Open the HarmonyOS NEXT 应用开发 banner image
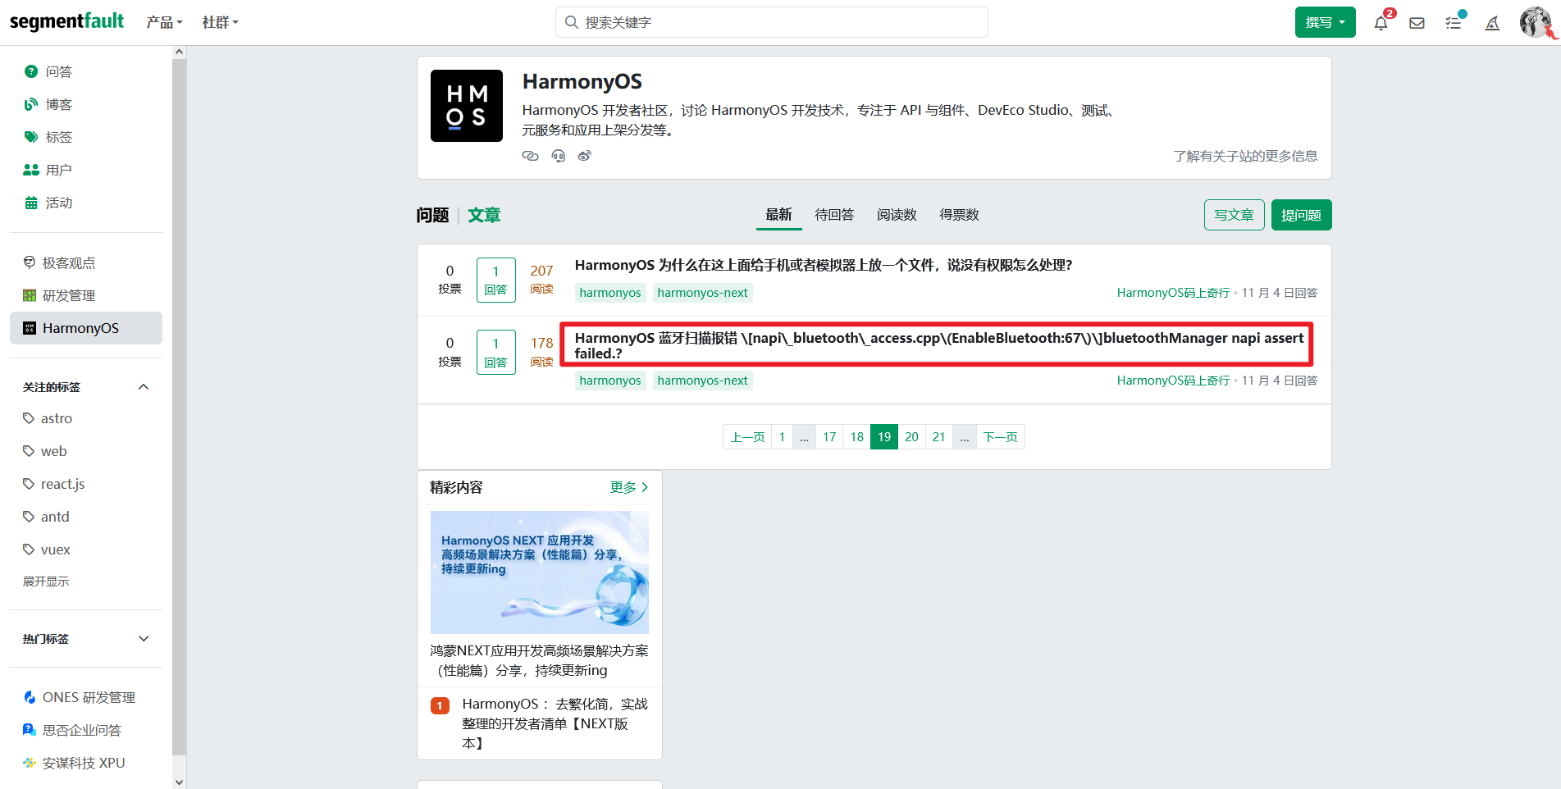The height and width of the screenshot is (789, 1561). [540, 572]
